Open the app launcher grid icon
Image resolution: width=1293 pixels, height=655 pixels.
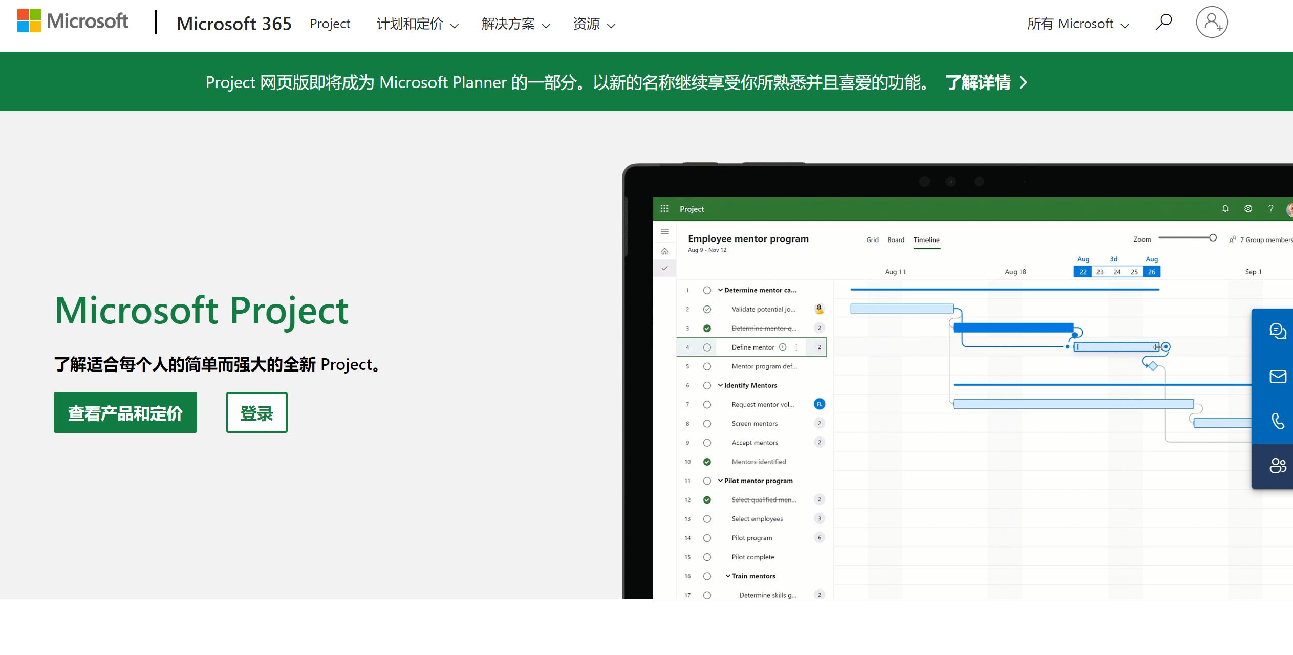pos(664,209)
